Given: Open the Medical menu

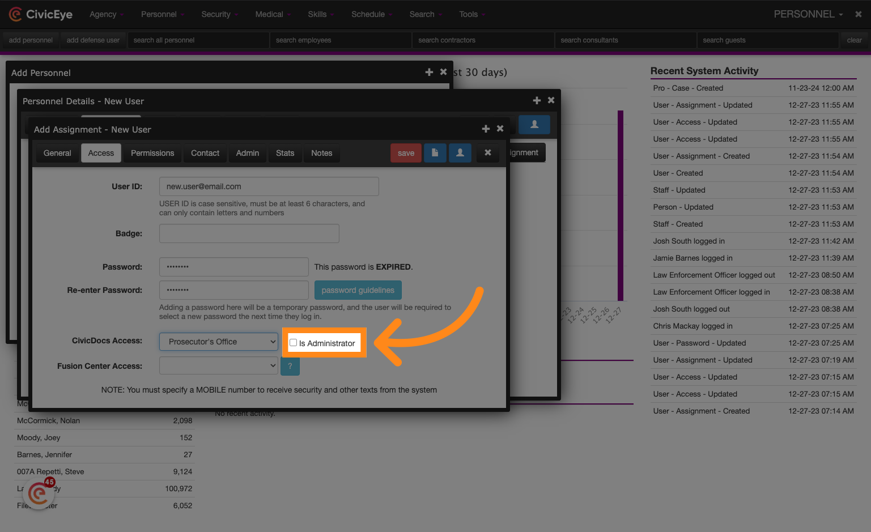Looking at the screenshot, I should click(273, 14).
